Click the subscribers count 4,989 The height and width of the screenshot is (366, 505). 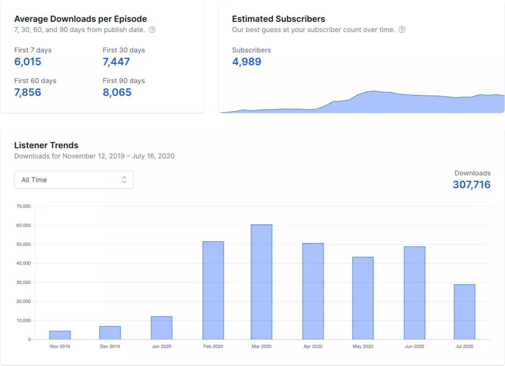(247, 61)
